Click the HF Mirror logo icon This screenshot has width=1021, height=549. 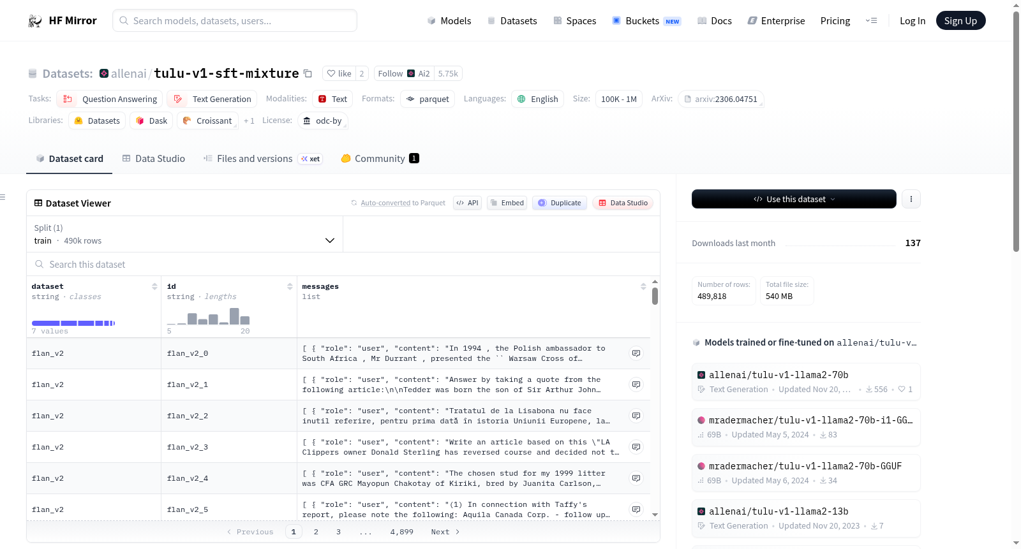[35, 21]
